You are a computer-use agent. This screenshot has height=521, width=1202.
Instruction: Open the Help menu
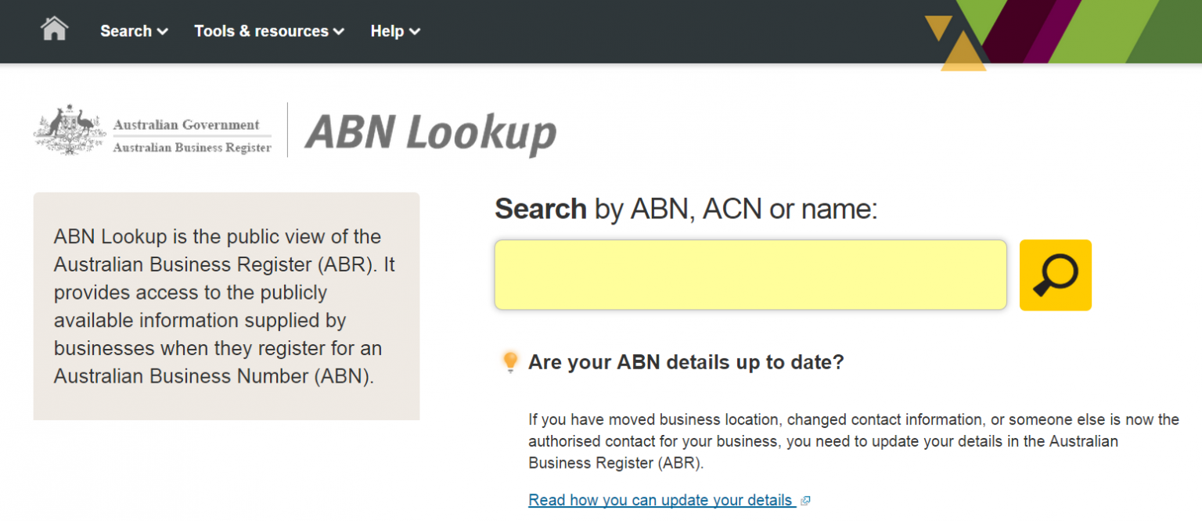(388, 31)
